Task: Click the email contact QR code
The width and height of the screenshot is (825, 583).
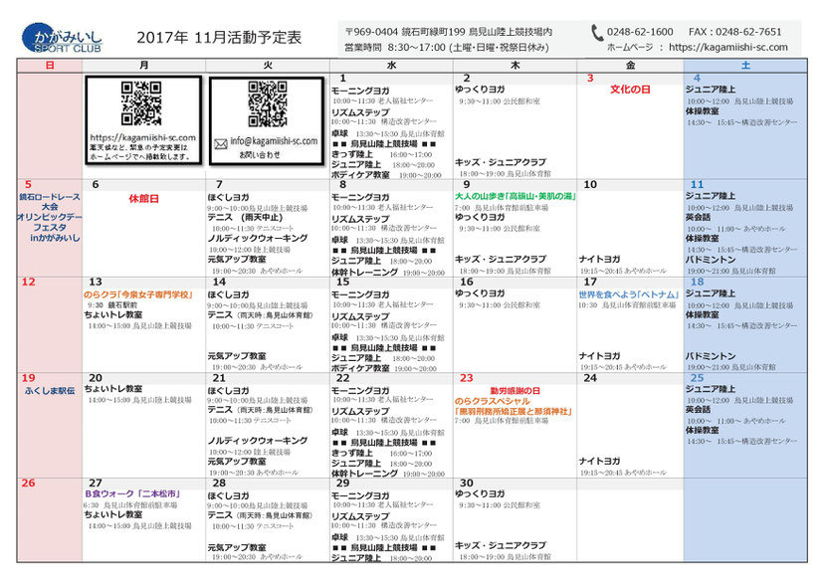Action: [x=268, y=103]
